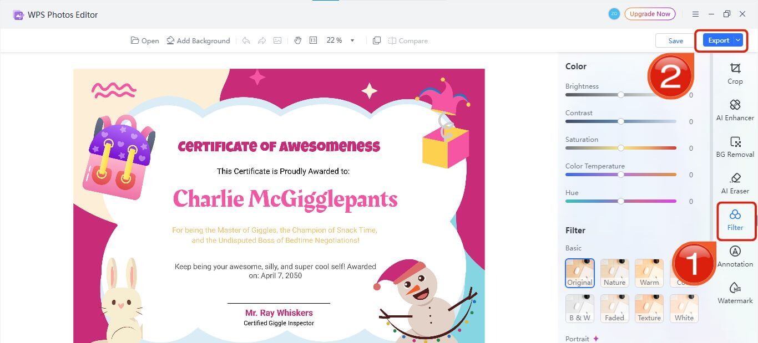Click the image picture icon in toolbar
Viewport: 758px width, 343px height.
click(277, 40)
